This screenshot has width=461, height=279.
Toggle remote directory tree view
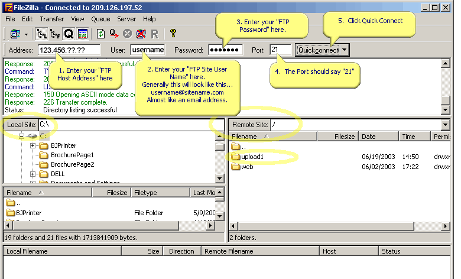pos(55,34)
